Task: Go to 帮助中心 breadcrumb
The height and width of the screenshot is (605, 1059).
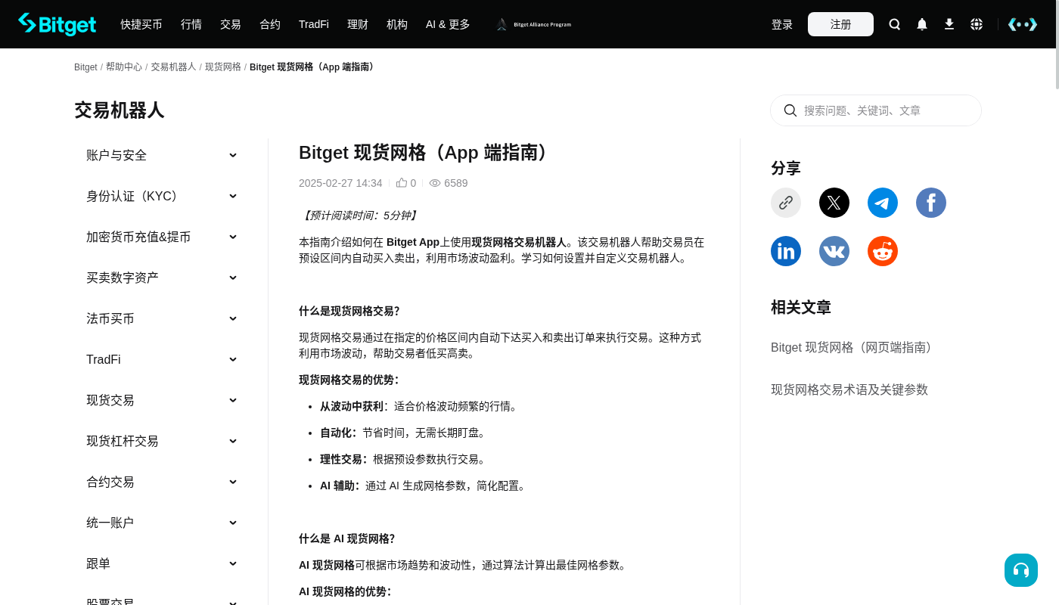Action: pos(124,67)
